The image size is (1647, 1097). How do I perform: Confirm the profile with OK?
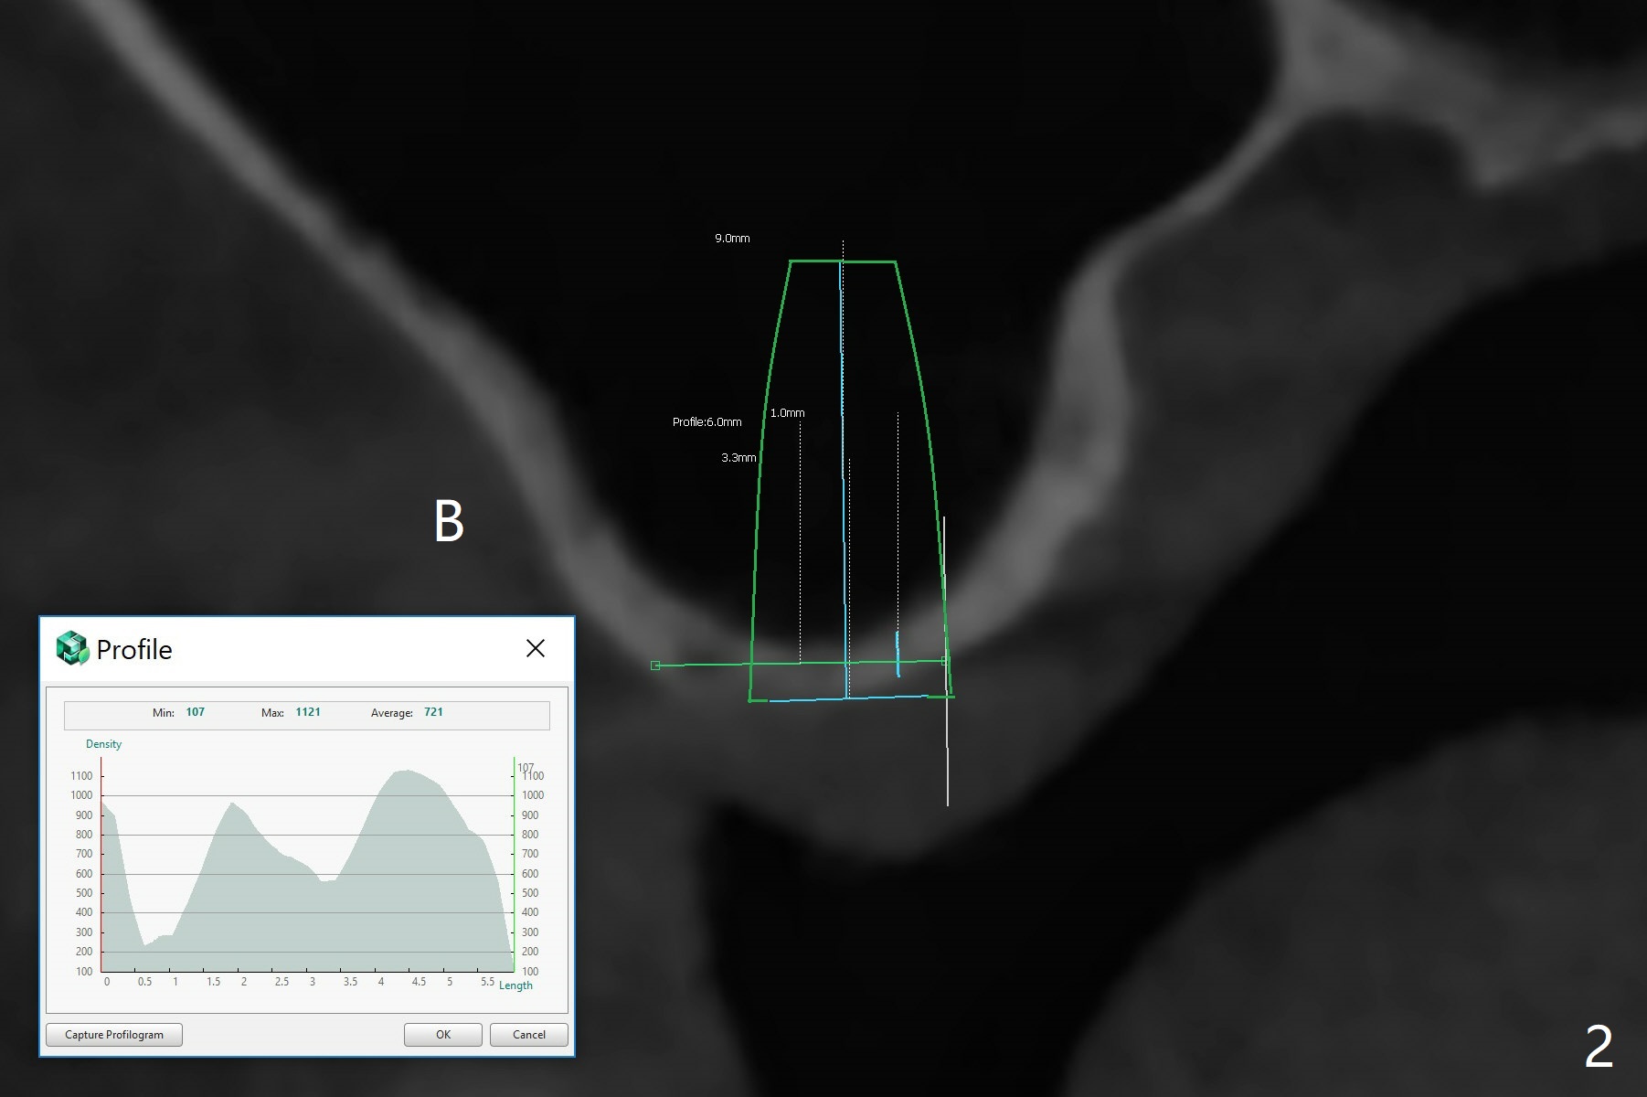pyautogui.click(x=442, y=1035)
